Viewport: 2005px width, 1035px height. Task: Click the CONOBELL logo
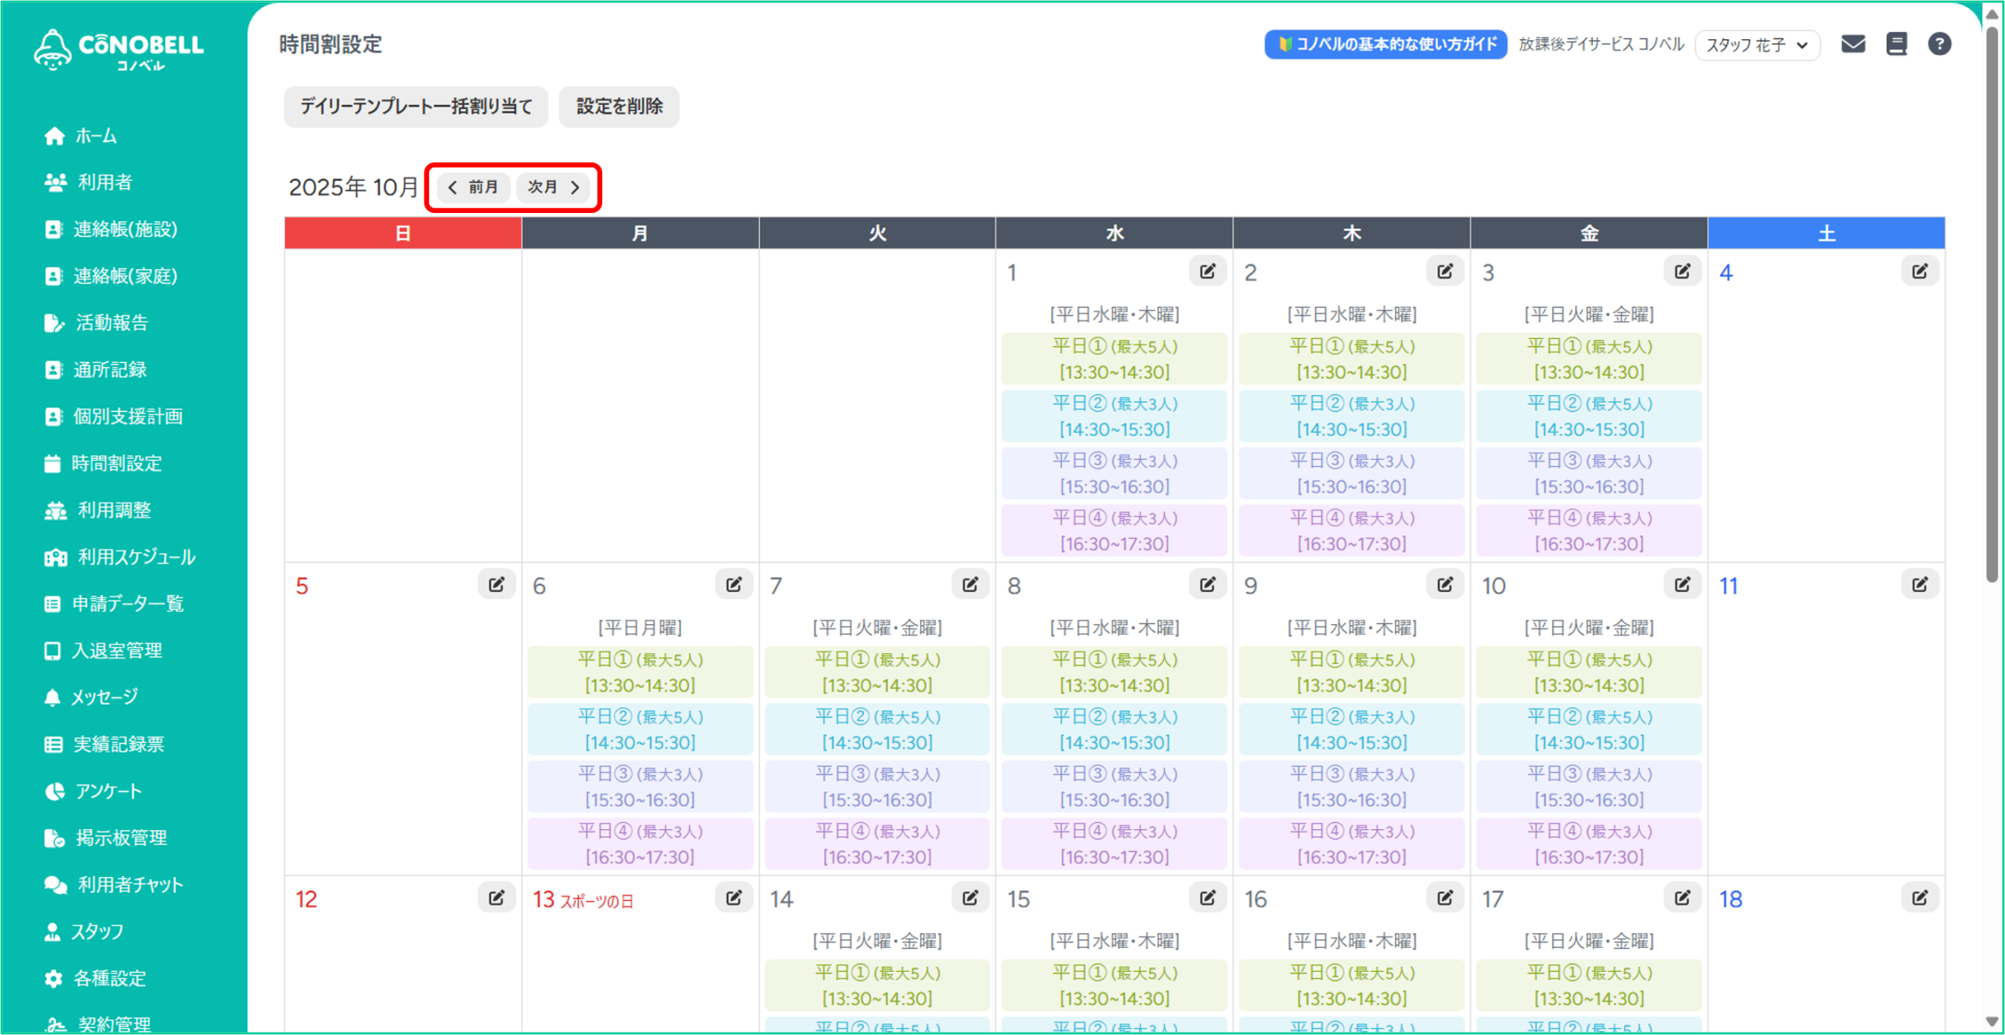[119, 50]
